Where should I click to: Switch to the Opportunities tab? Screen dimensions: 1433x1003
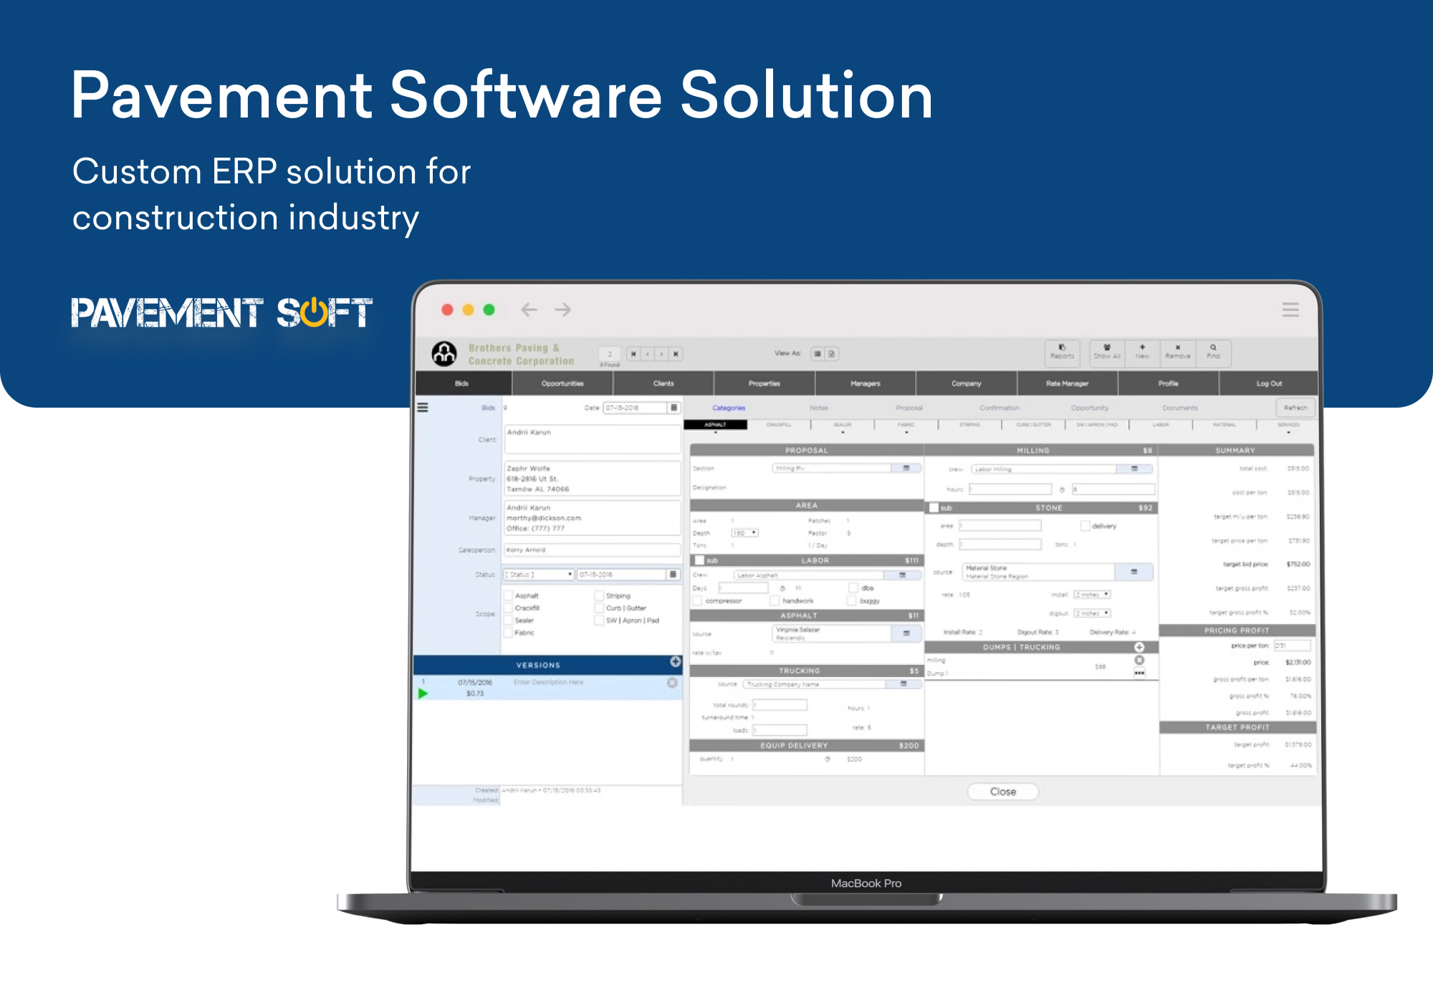pyautogui.click(x=562, y=383)
